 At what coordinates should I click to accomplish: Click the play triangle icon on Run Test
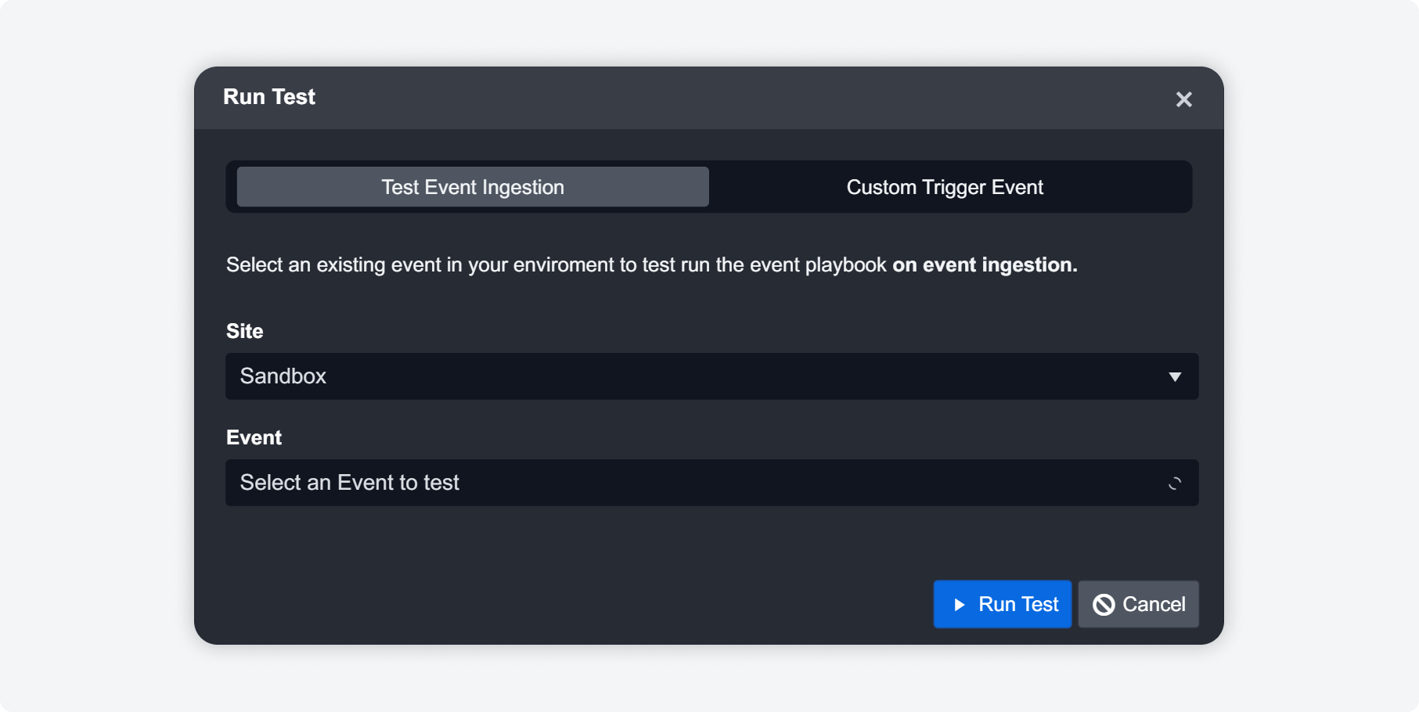coord(959,605)
